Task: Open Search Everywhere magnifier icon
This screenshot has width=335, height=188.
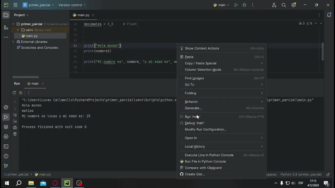Action: pos(284,5)
